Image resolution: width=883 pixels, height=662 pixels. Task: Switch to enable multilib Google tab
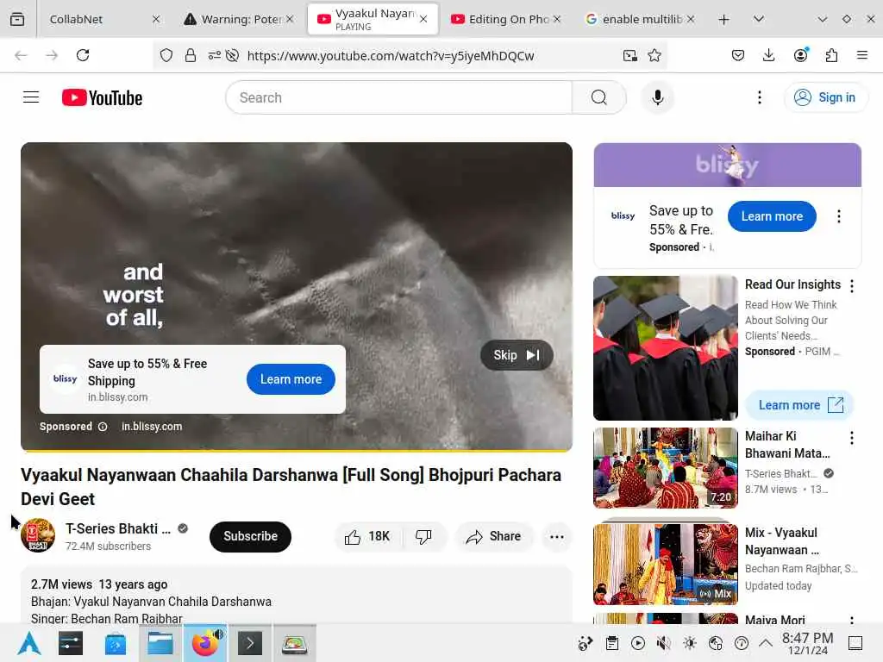[640, 19]
